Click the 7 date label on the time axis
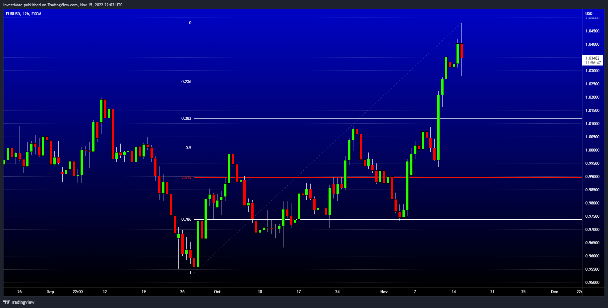The height and width of the screenshot is (308, 608). coord(415,292)
